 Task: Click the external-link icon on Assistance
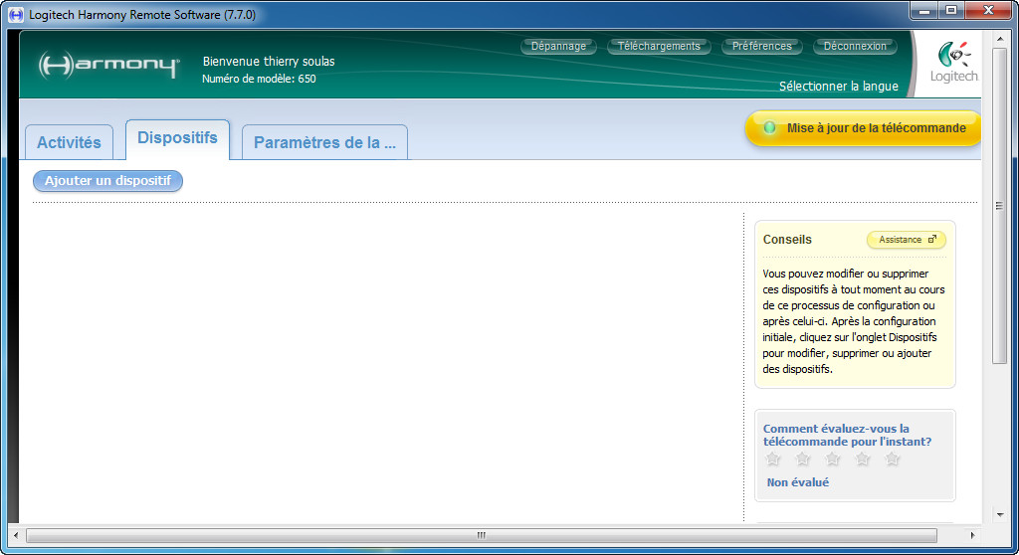pyautogui.click(x=931, y=239)
